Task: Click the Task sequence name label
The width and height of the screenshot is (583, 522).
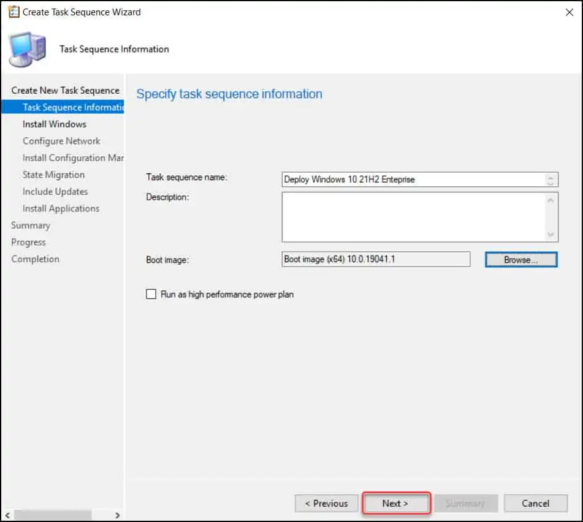Action: pyautogui.click(x=186, y=177)
